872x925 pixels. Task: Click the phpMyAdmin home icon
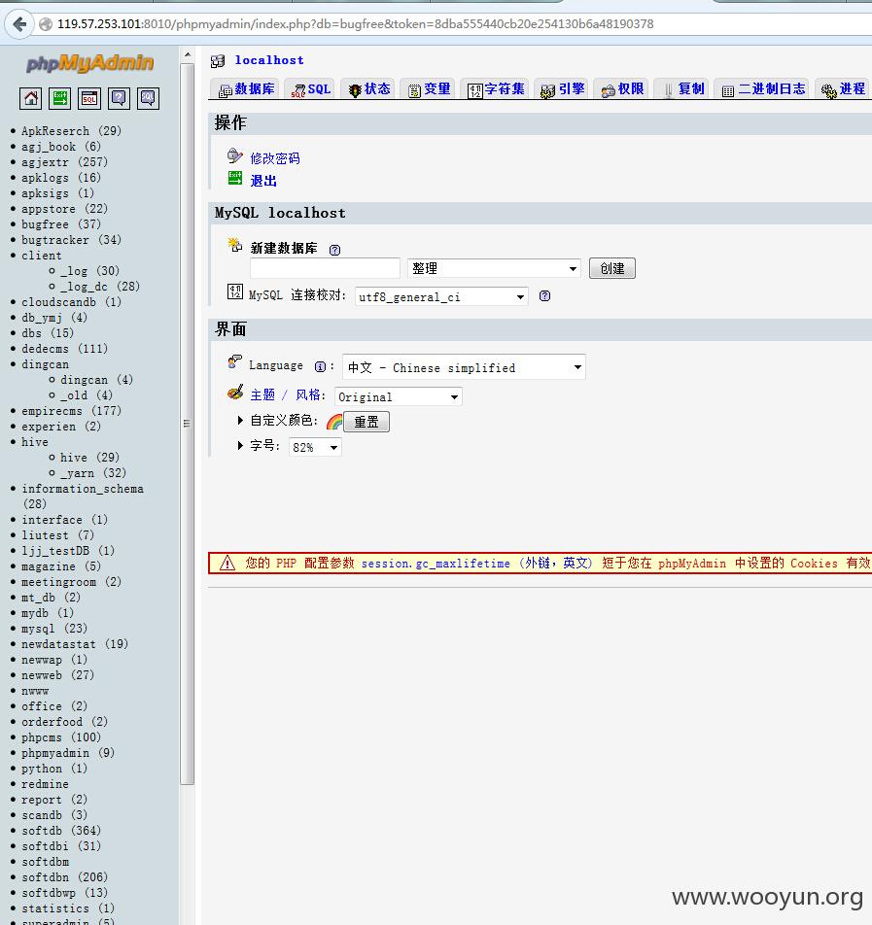pyautogui.click(x=31, y=98)
